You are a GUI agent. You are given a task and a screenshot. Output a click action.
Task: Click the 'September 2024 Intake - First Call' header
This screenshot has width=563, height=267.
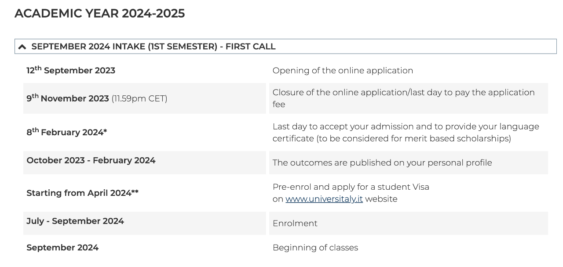285,47
